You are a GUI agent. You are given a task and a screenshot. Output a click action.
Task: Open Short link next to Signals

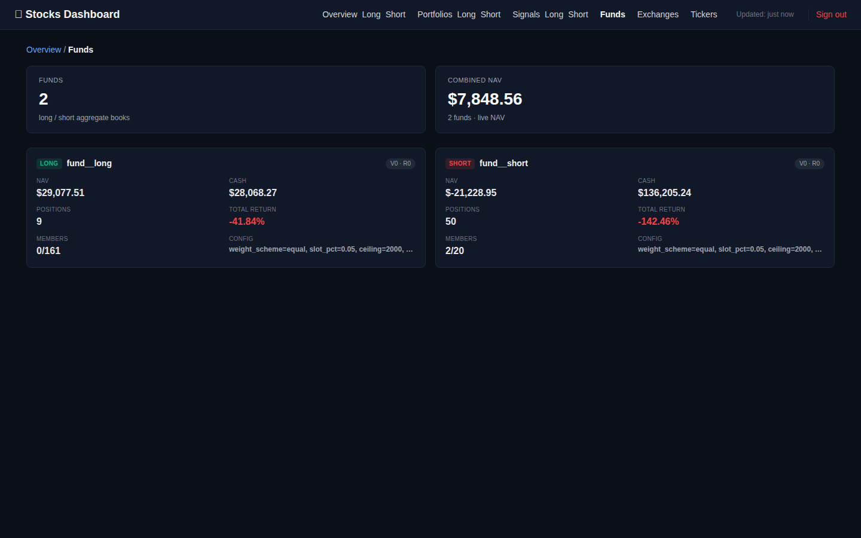(578, 14)
